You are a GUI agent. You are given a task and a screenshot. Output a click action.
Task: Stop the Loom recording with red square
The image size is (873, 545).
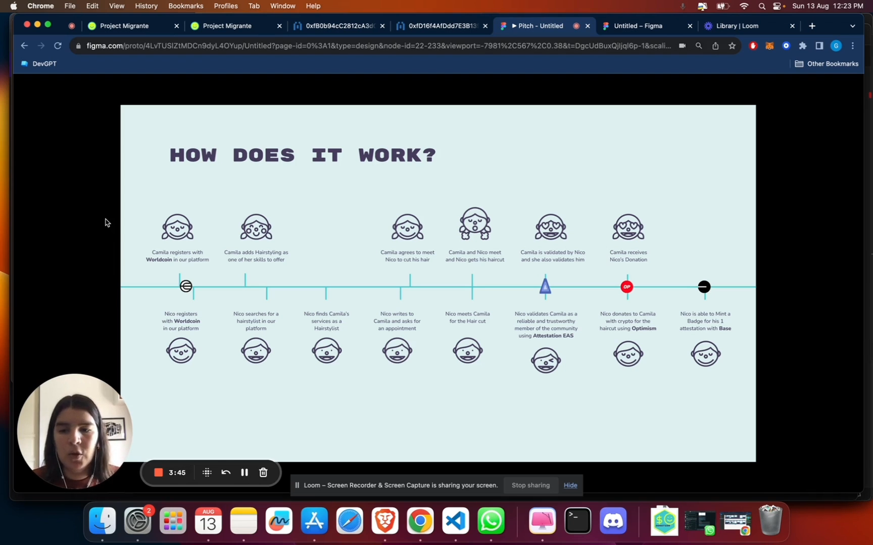[x=158, y=472]
